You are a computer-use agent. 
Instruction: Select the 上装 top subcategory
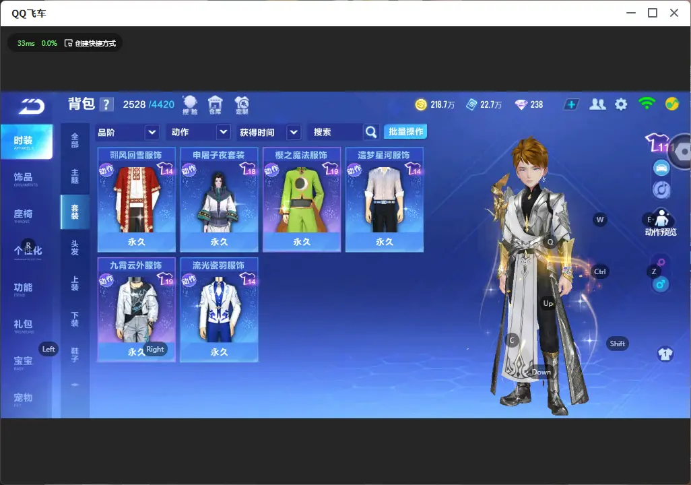click(75, 284)
